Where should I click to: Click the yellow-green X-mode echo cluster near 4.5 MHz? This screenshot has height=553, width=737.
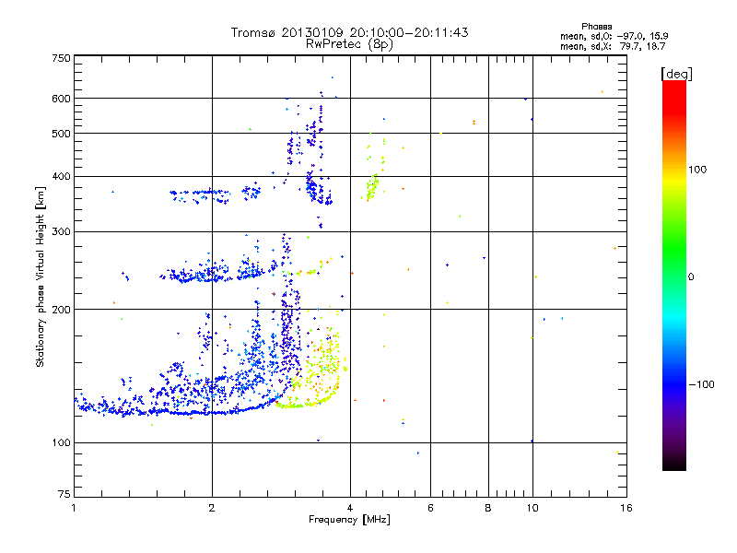pyautogui.click(x=372, y=187)
